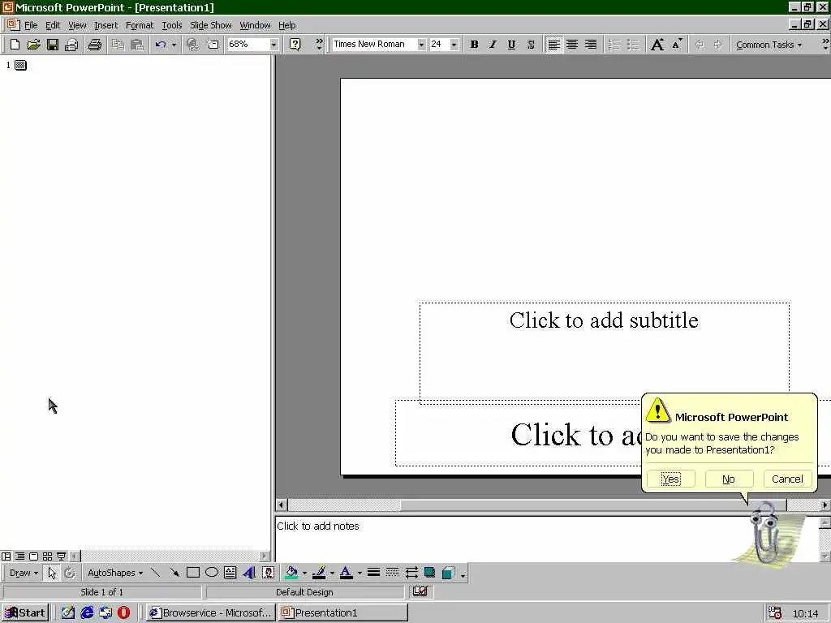The height and width of the screenshot is (623, 831).
Task: Click Cancel in the save prompt
Action: point(787,479)
